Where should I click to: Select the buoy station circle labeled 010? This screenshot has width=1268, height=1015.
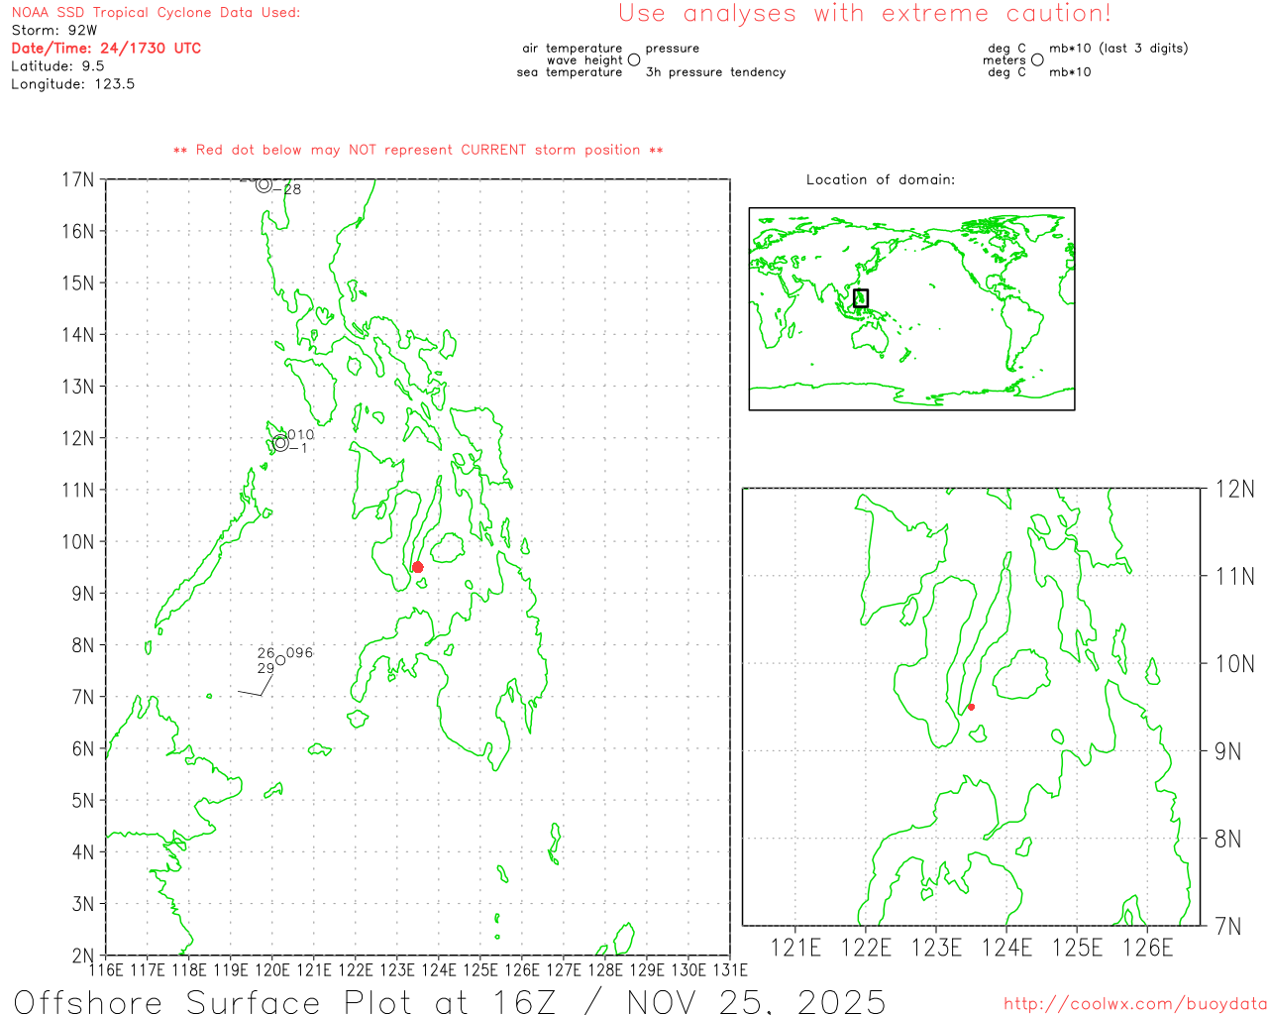(280, 443)
